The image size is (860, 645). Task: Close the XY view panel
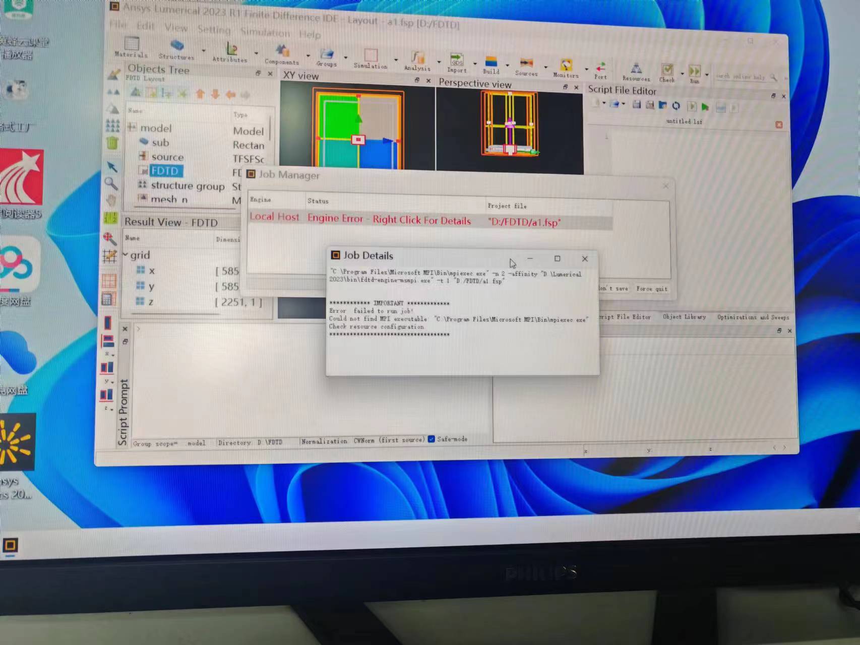point(428,81)
